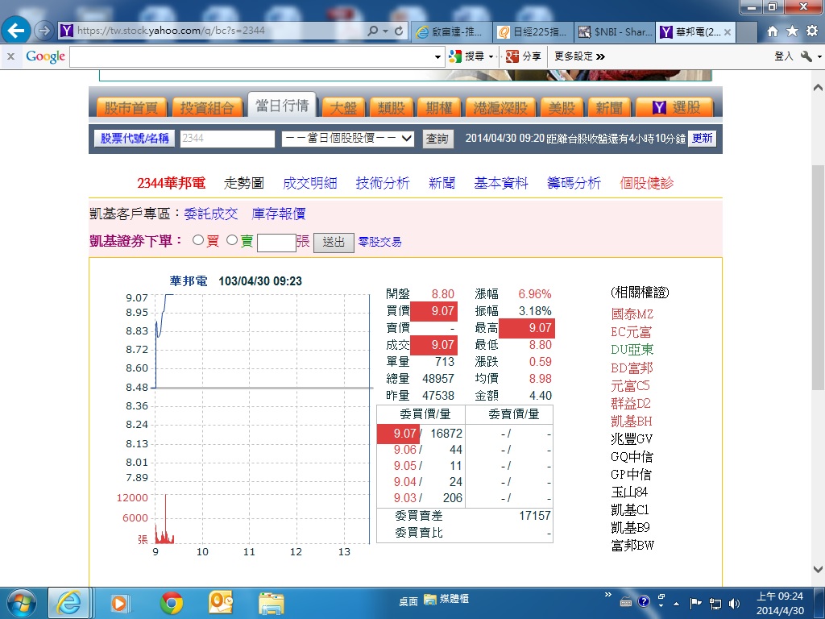Open the DU亞東 warrant link
The image size is (825, 619).
(x=632, y=350)
